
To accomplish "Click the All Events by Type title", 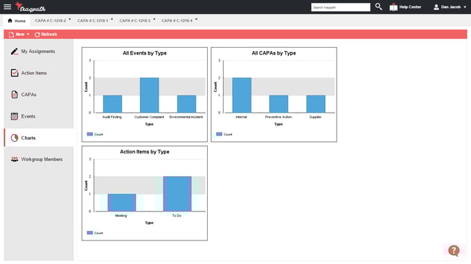I will click(x=145, y=53).
